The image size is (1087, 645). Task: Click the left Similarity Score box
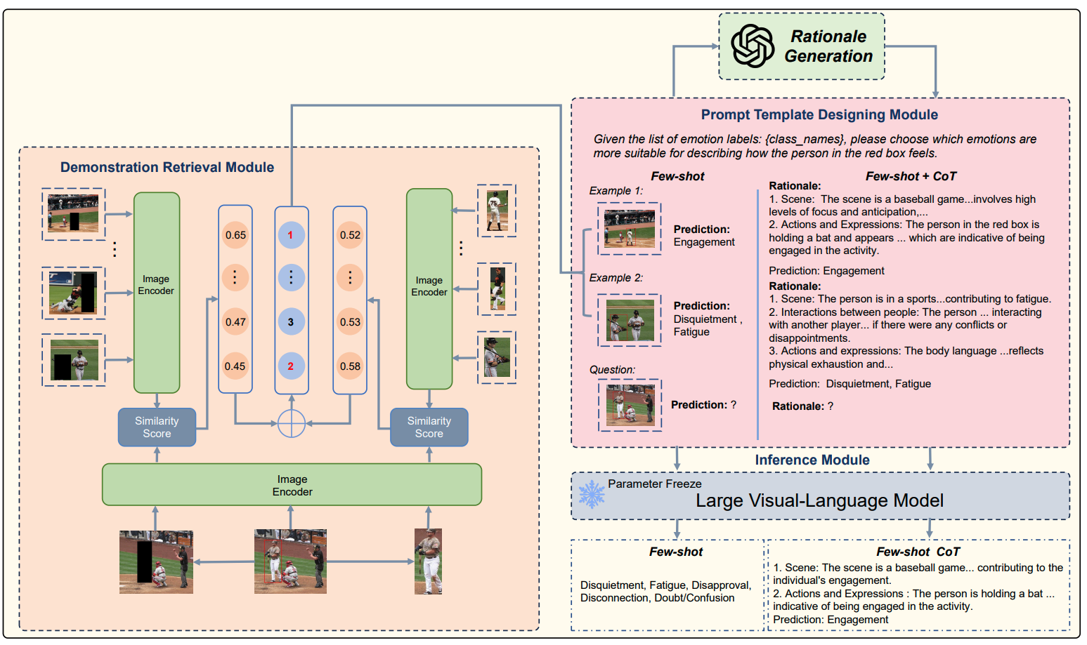pyautogui.click(x=157, y=427)
